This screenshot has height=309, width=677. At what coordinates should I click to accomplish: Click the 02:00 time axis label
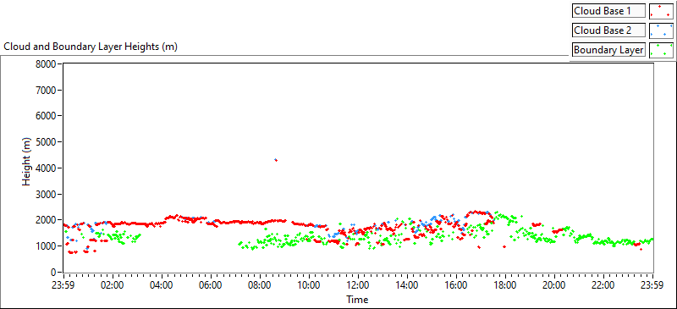coord(113,285)
